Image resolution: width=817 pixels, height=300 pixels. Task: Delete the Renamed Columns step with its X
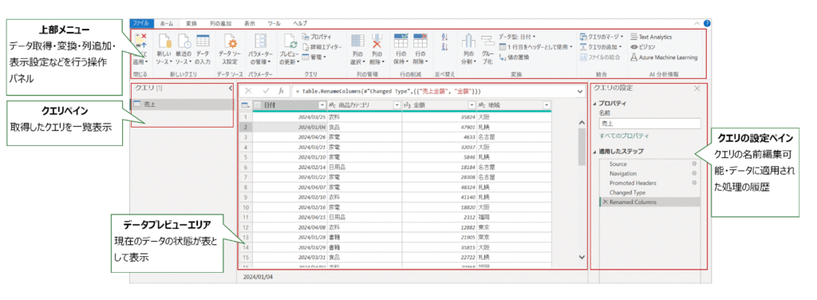605,202
